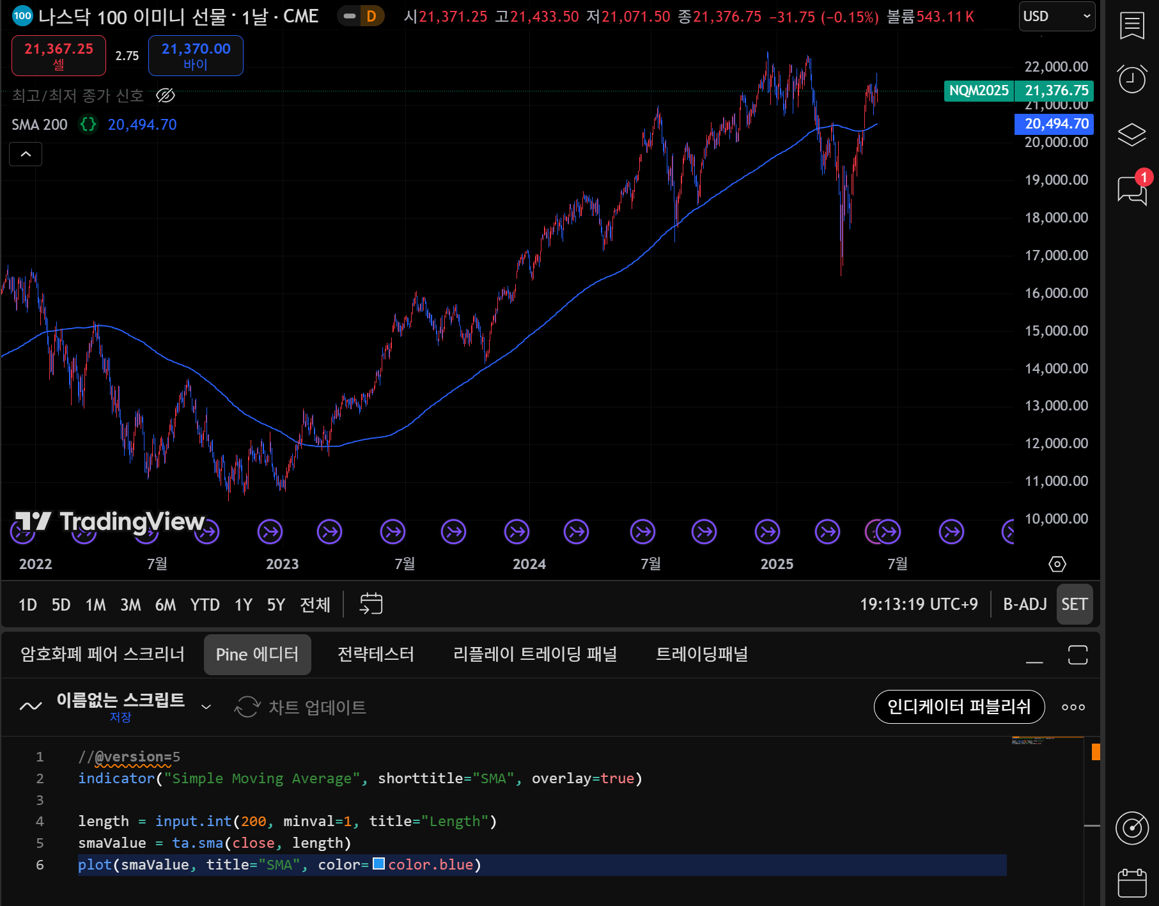Open the watchlist panel icon

(1132, 26)
